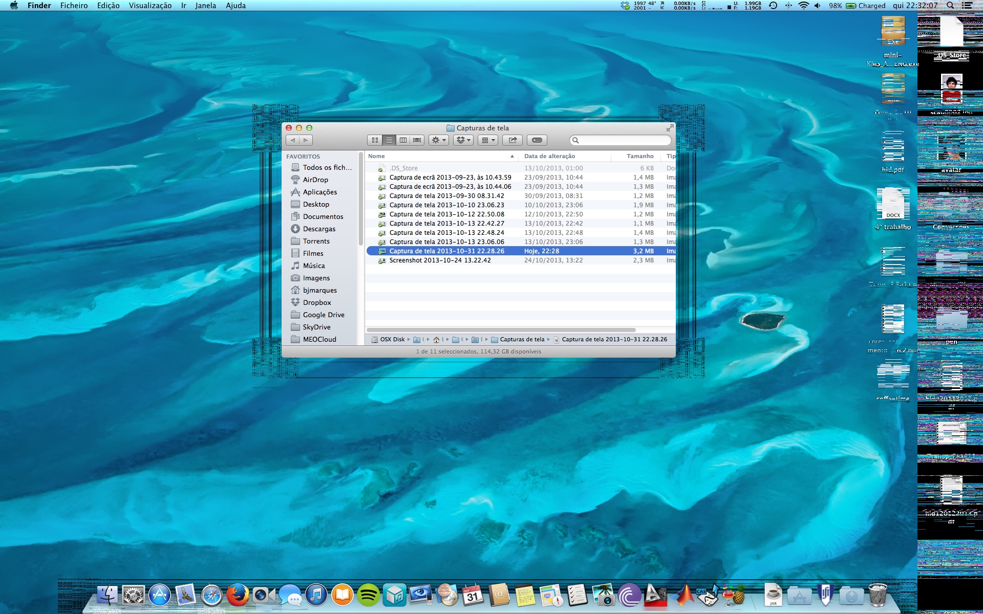Open the Action gear dropdown
983x614 pixels.
point(439,140)
